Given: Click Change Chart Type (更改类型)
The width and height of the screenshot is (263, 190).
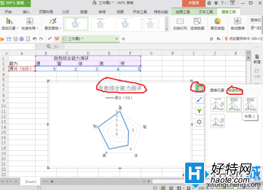Looking at the screenshot, I should (217, 24).
